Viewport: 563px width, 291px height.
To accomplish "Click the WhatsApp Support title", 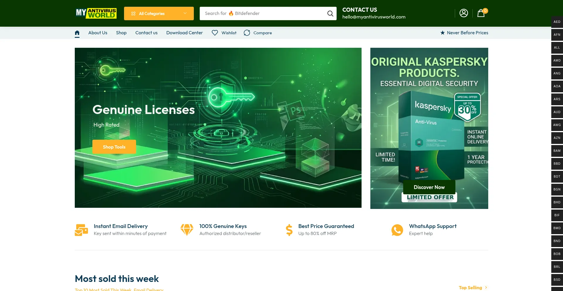I will (x=433, y=226).
